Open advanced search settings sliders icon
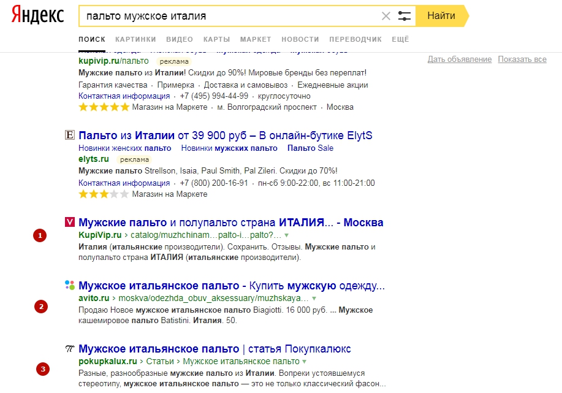 404,16
